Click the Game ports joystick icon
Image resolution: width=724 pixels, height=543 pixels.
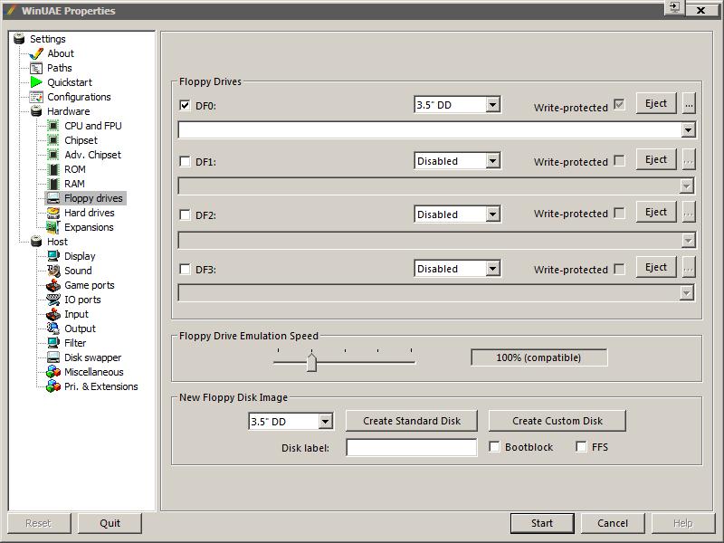coord(53,285)
